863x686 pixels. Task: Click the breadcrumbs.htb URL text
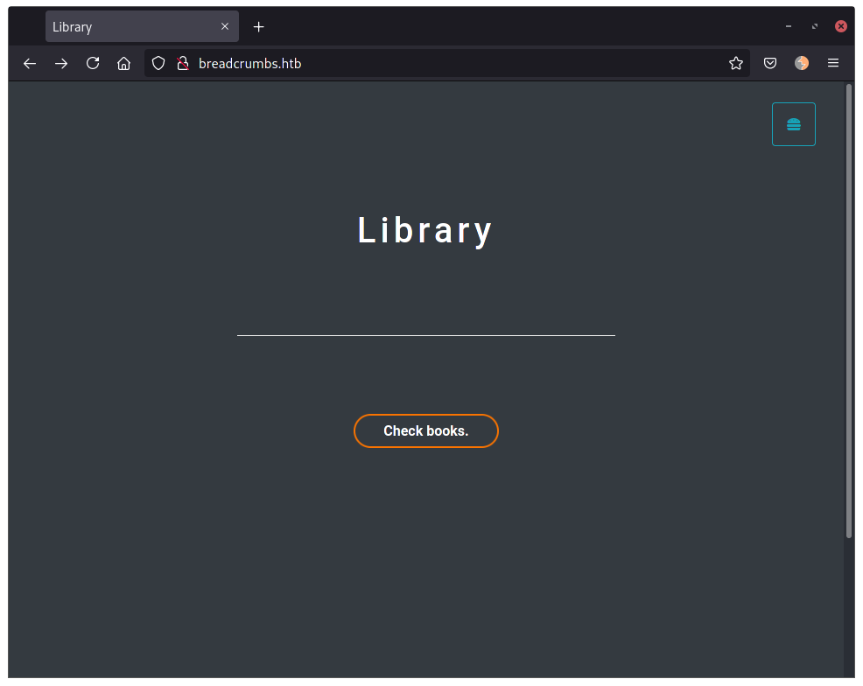tap(249, 63)
